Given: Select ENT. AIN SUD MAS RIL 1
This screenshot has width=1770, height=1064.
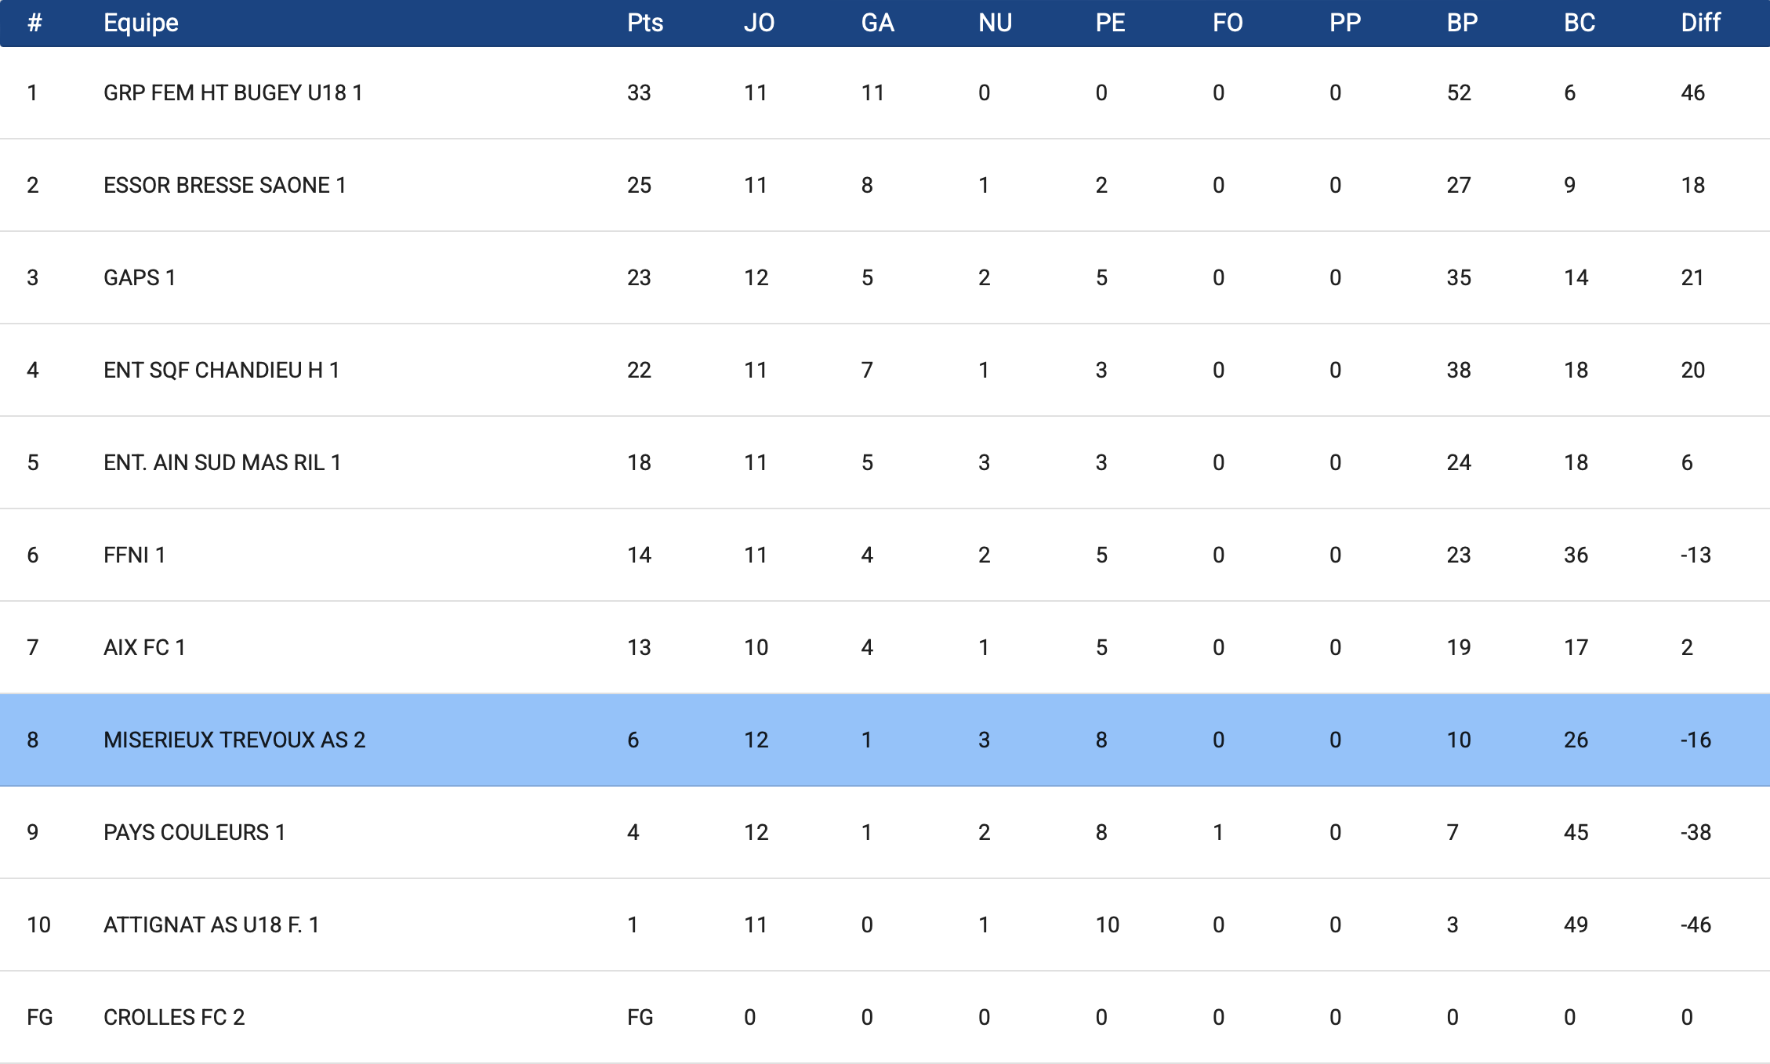Looking at the screenshot, I should [x=222, y=463].
